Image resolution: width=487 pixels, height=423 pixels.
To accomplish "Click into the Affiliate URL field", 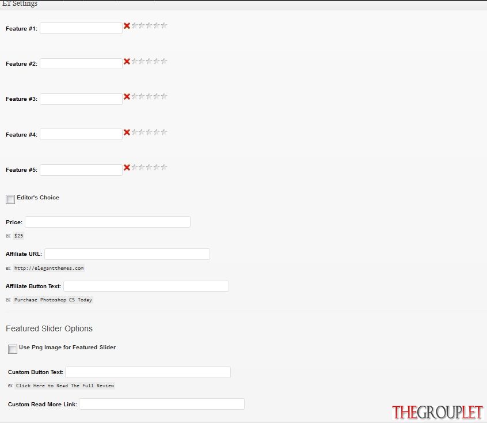I will (127, 254).
